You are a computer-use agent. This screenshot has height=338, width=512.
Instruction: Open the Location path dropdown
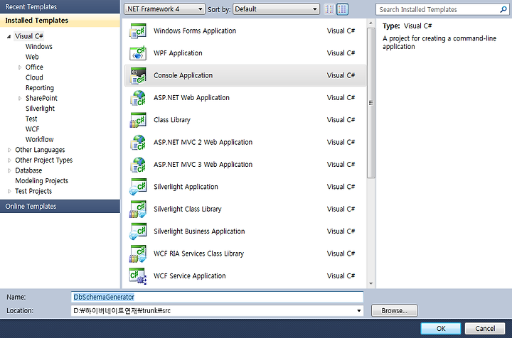pyautogui.click(x=359, y=310)
